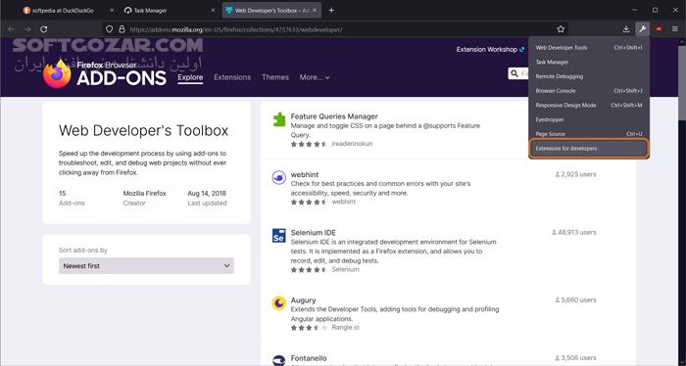Click the 48,913 users count for Selenium IDE
Screen dimensions: 686x366
573,232
